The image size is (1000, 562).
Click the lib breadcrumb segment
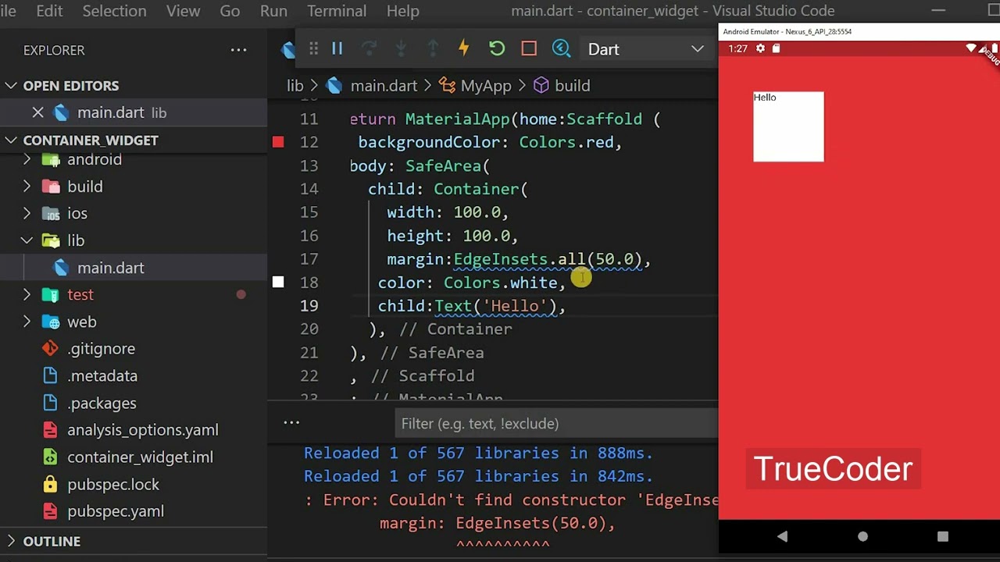point(295,86)
